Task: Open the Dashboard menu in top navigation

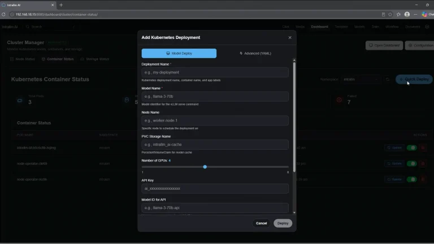Action: (319, 27)
